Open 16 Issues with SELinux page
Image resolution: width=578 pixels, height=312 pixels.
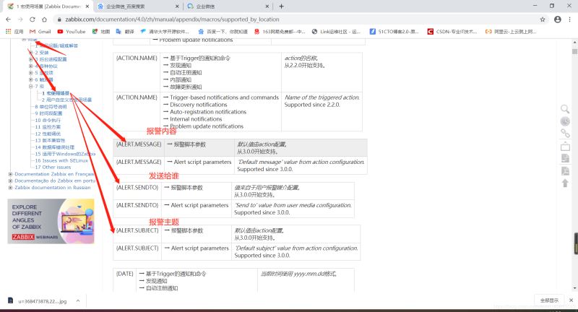tap(61, 160)
